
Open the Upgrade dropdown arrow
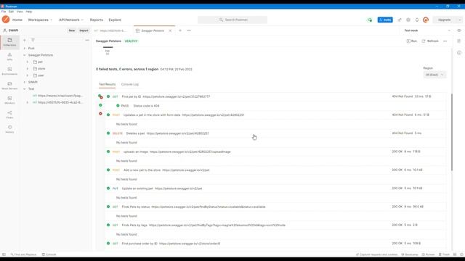tap(459, 20)
